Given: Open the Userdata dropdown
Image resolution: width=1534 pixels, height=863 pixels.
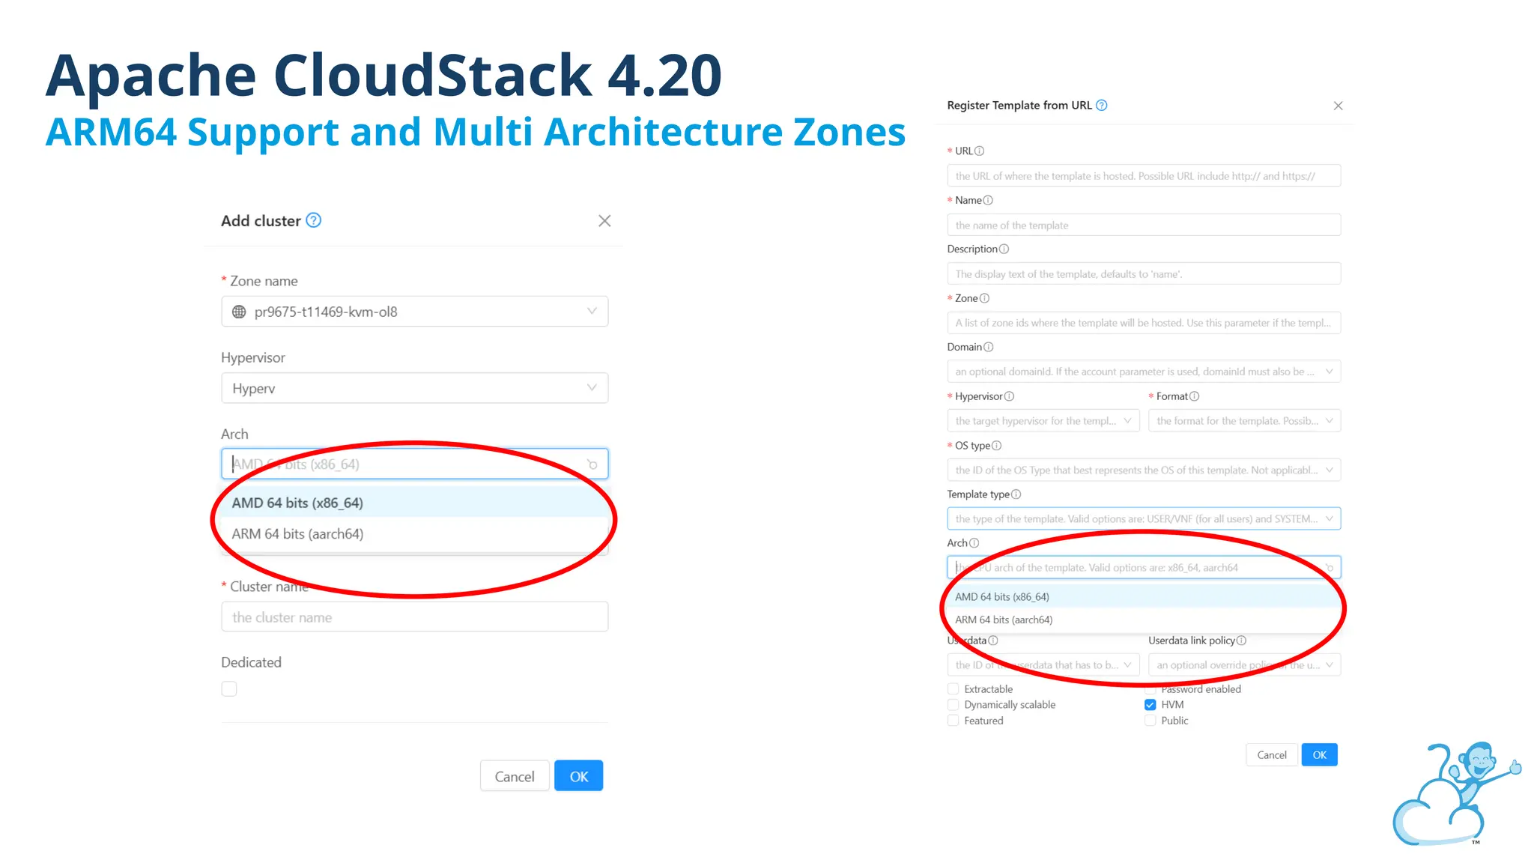Looking at the screenshot, I should (1043, 665).
